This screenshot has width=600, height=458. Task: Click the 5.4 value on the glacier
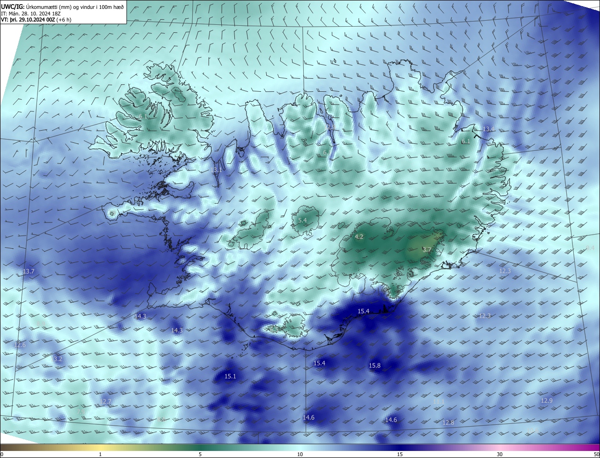[302, 220]
